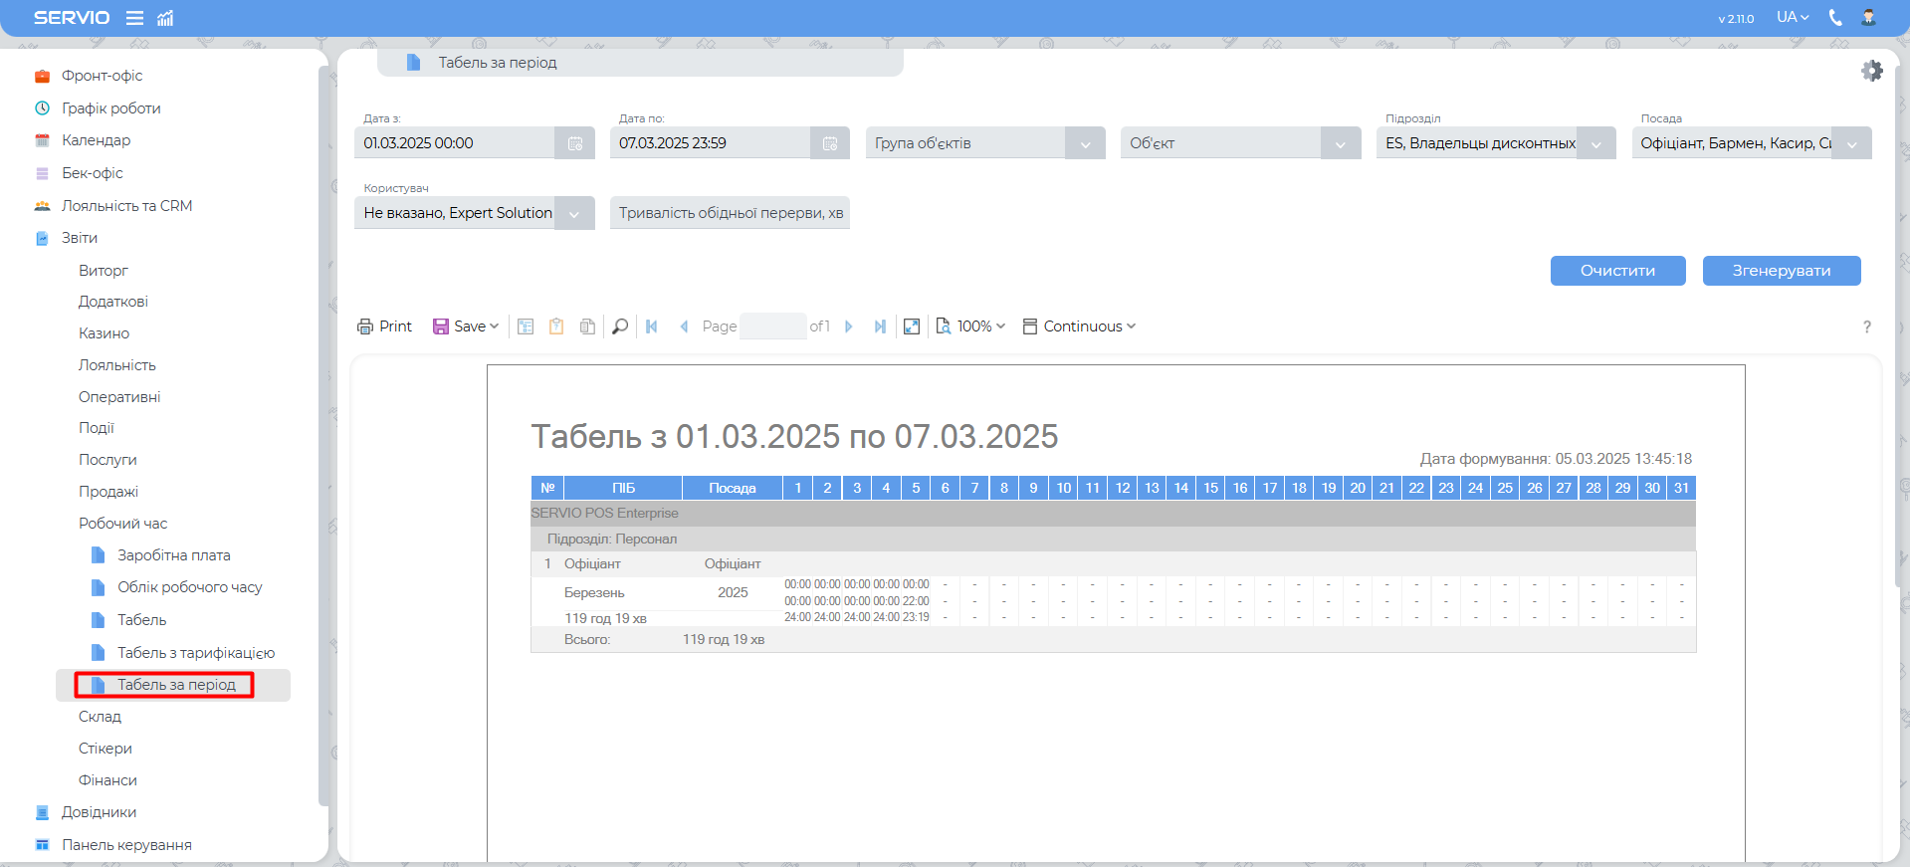Select Графік роботи in sidebar
This screenshot has height=867, width=1910.
(110, 108)
